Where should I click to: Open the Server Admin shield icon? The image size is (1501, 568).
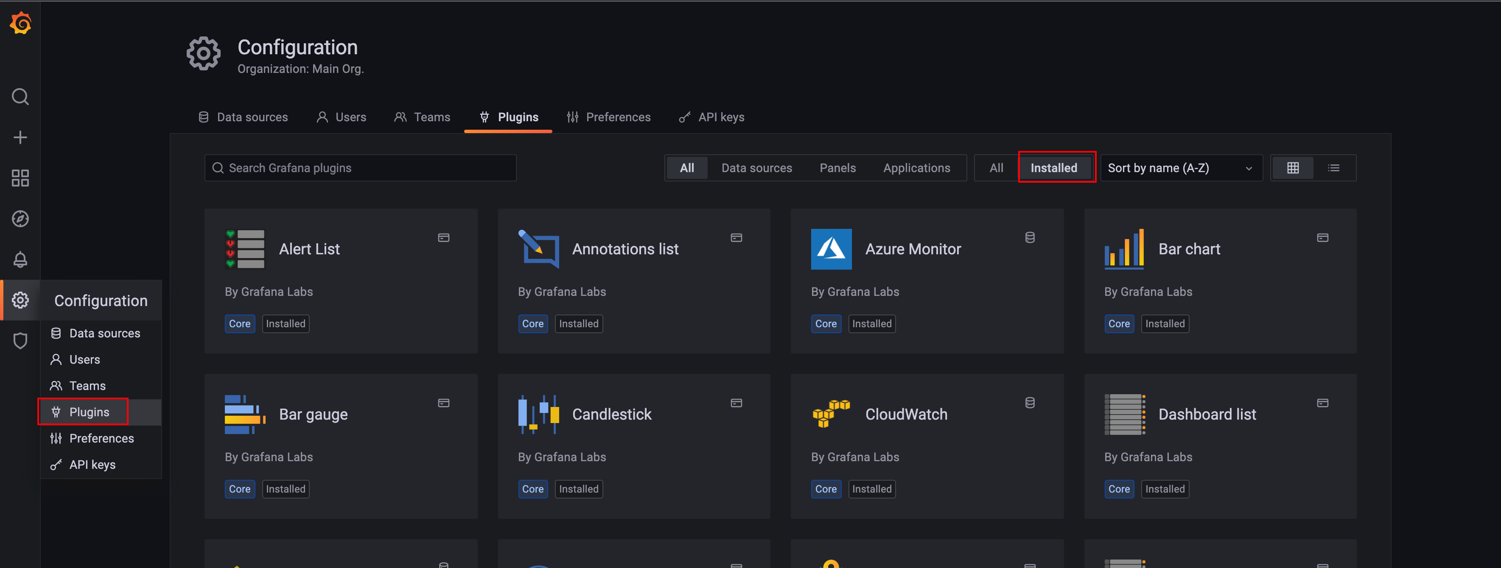tap(20, 341)
